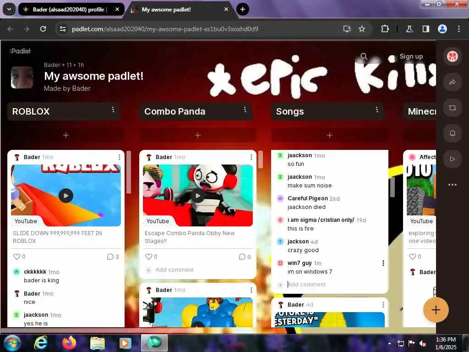Screen dimensions: 469x352
Task: Open a new browser tab
Action: click(x=243, y=9)
